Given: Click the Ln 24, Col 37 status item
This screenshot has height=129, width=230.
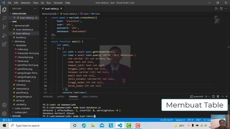Looking at the screenshot, I should (167, 120).
